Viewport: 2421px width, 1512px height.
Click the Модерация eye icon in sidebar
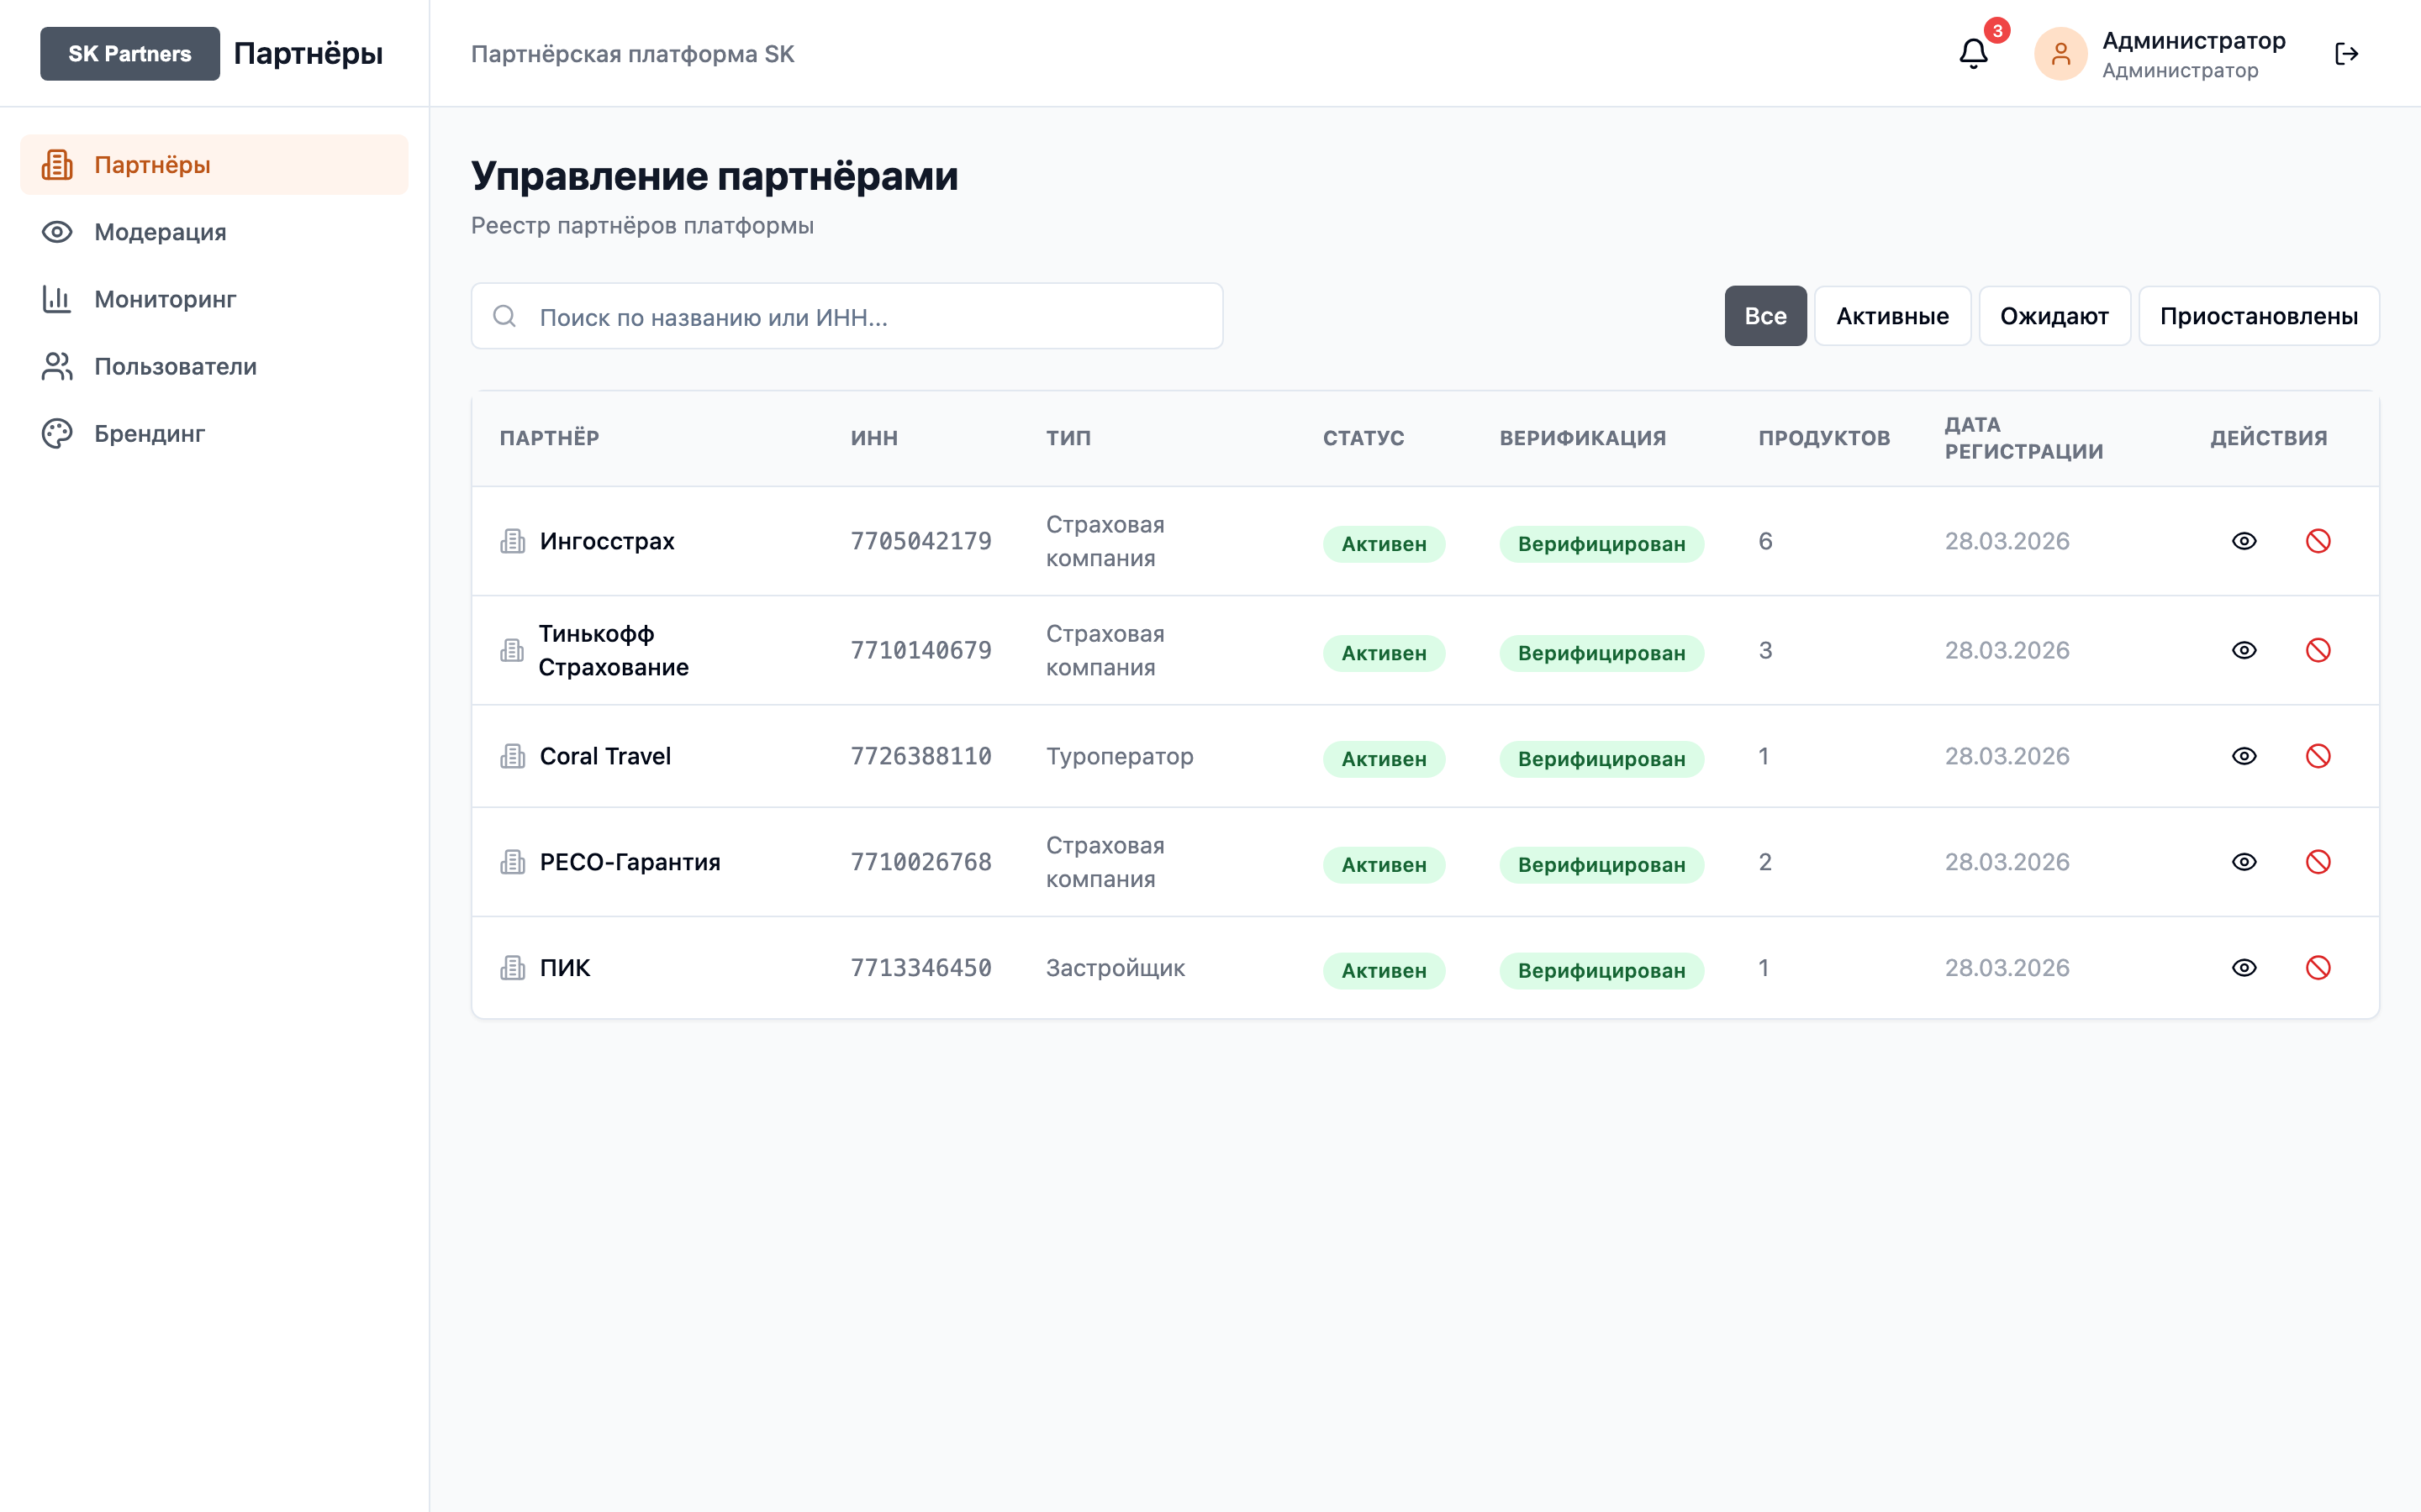coord(57,232)
